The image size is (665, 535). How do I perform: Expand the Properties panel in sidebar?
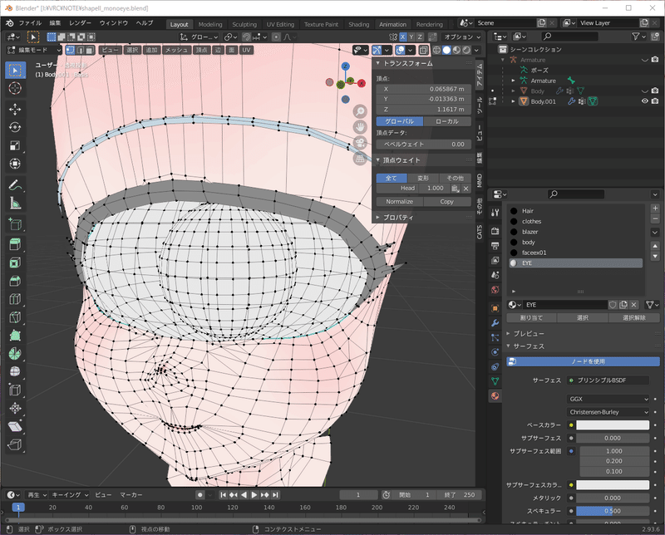(x=378, y=217)
